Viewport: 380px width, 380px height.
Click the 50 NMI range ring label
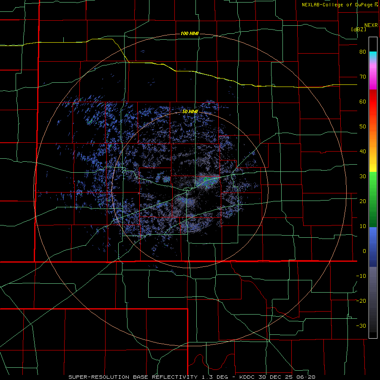[x=190, y=112]
